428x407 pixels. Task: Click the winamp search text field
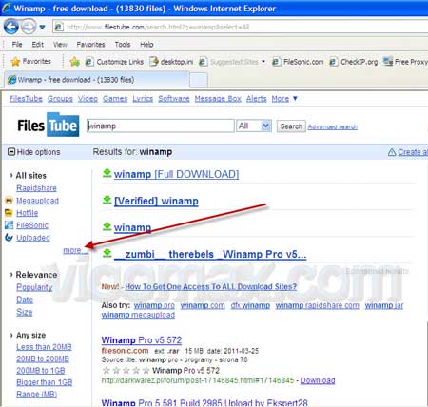pyautogui.click(x=161, y=126)
